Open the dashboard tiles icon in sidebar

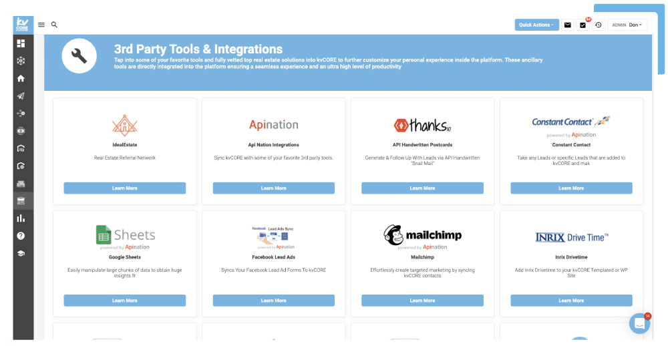point(21,43)
